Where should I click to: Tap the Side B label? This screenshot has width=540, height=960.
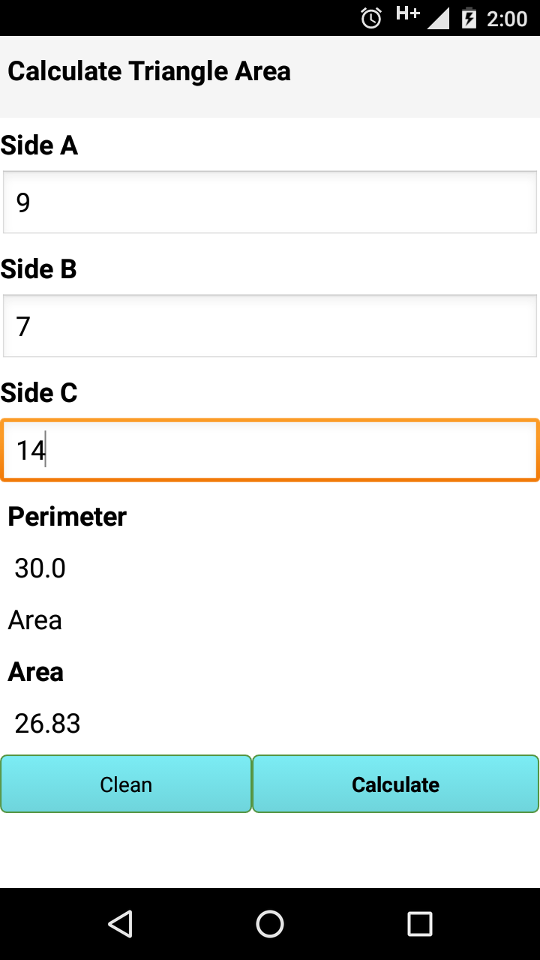click(x=39, y=269)
